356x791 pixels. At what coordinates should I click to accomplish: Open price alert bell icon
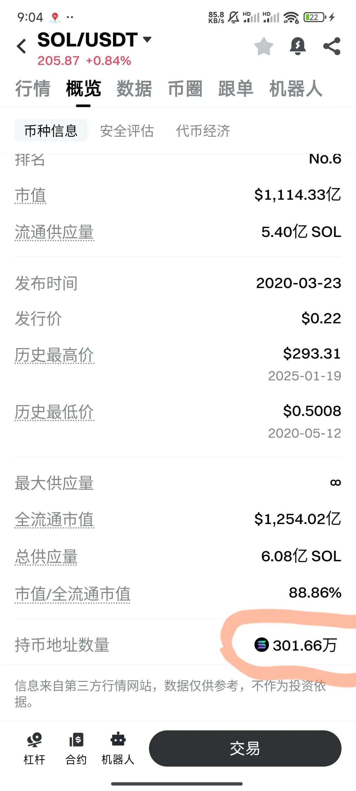(x=298, y=46)
